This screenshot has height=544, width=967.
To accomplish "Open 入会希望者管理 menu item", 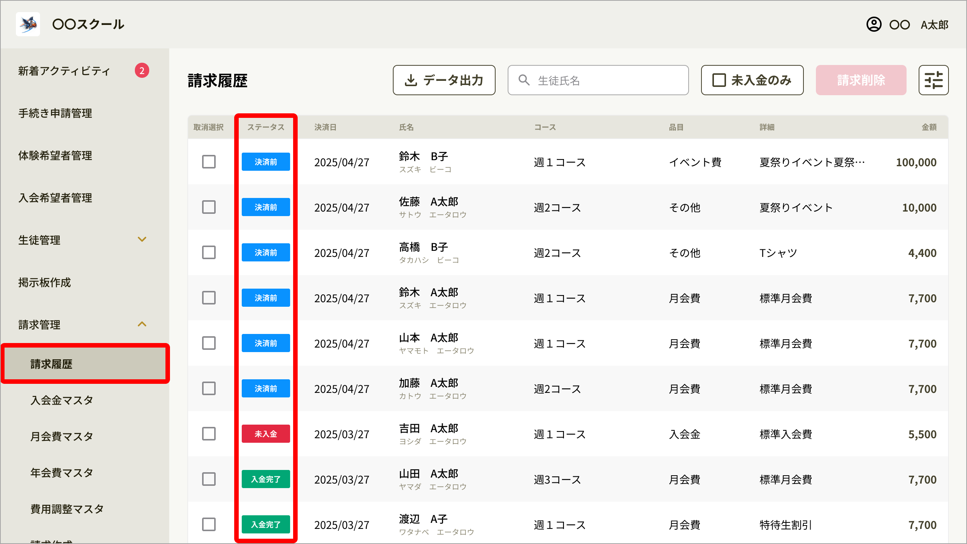I will (x=55, y=198).
